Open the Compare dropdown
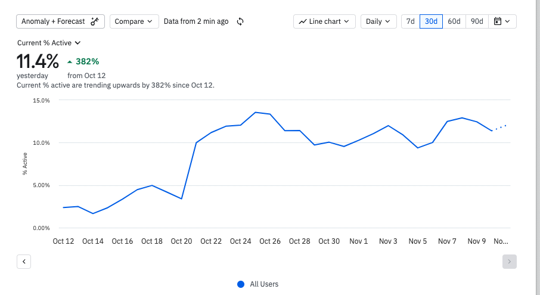The image size is (540, 295). click(134, 21)
